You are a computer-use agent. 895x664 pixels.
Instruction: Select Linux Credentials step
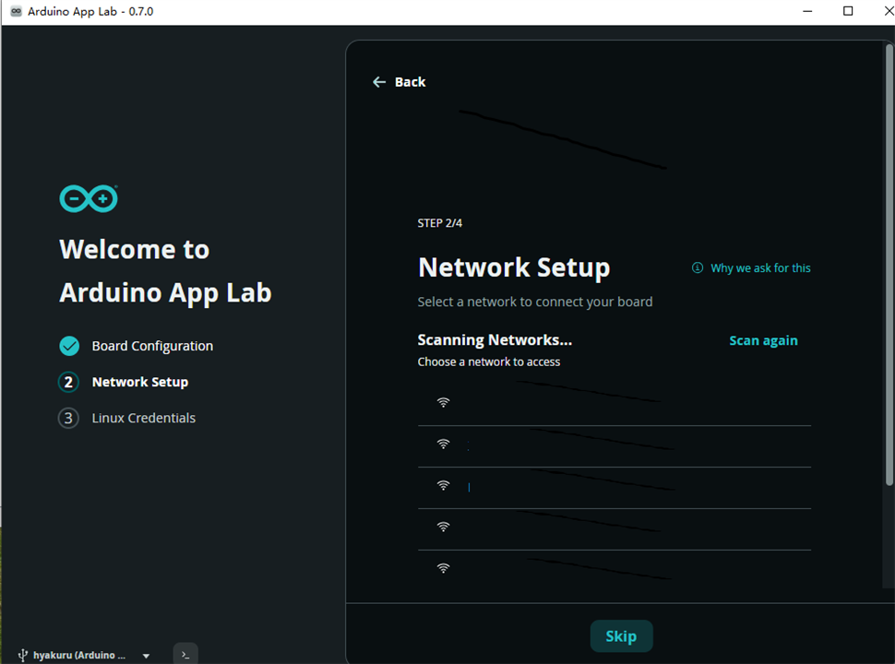pos(143,418)
